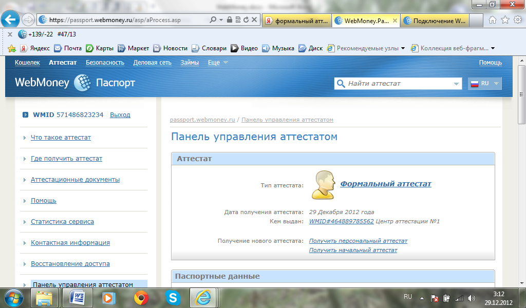This screenshot has height=308, width=526.
Task: Click the passport.webmoney.ru breadcrumb
Action: (202, 120)
